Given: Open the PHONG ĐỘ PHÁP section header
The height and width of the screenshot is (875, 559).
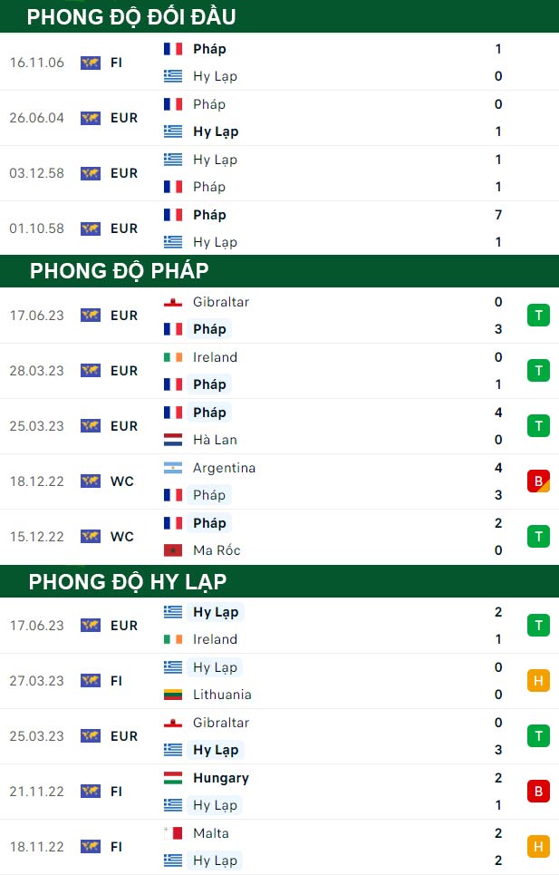Looking at the screenshot, I should [279, 270].
